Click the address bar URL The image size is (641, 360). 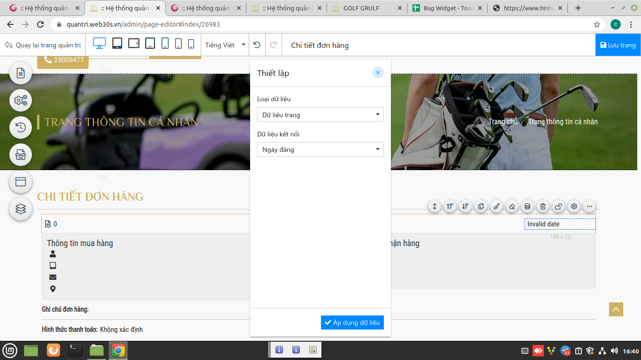pyautogui.click(x=143, y=24)
